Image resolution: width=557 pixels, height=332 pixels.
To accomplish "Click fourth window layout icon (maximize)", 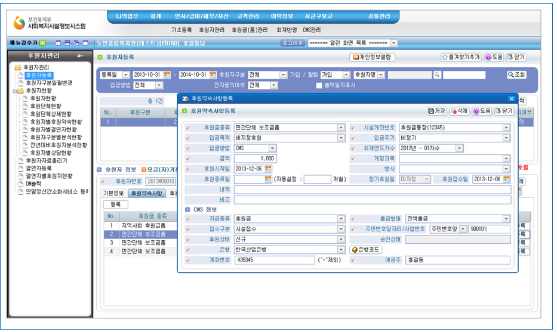I will [x=85, y=44].
